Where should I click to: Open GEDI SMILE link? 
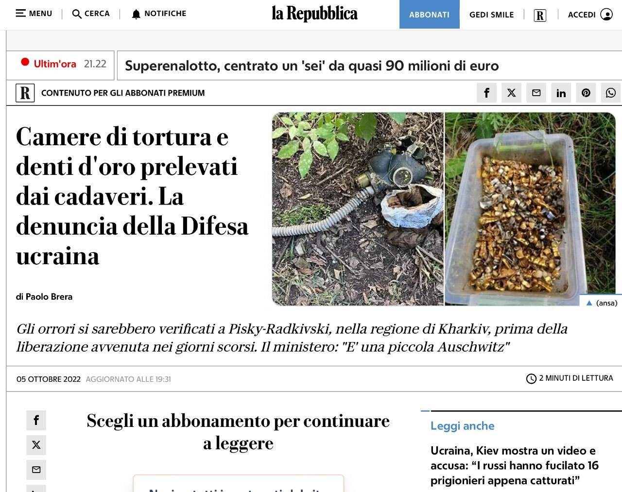point(491,15)
